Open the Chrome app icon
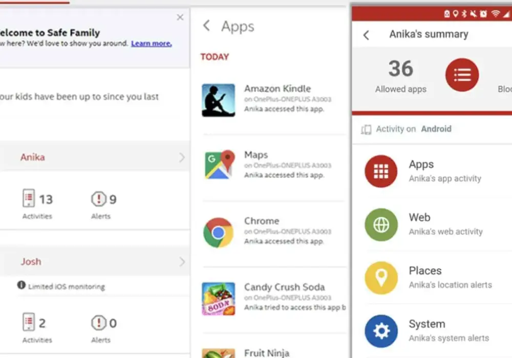 coord(218,233)
